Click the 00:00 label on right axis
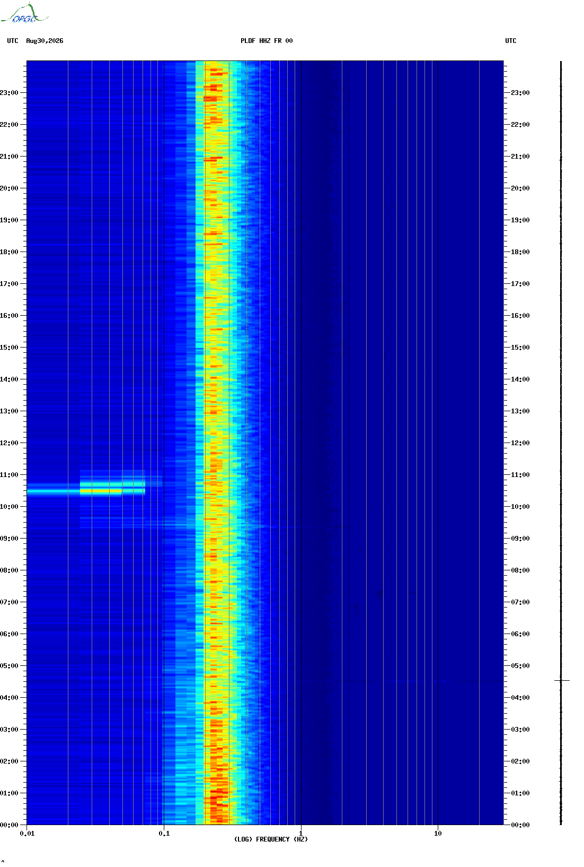 (520, 825)
